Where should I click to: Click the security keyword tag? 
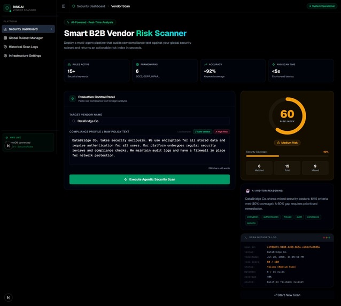pyautogui.click(x=251, y=223)
